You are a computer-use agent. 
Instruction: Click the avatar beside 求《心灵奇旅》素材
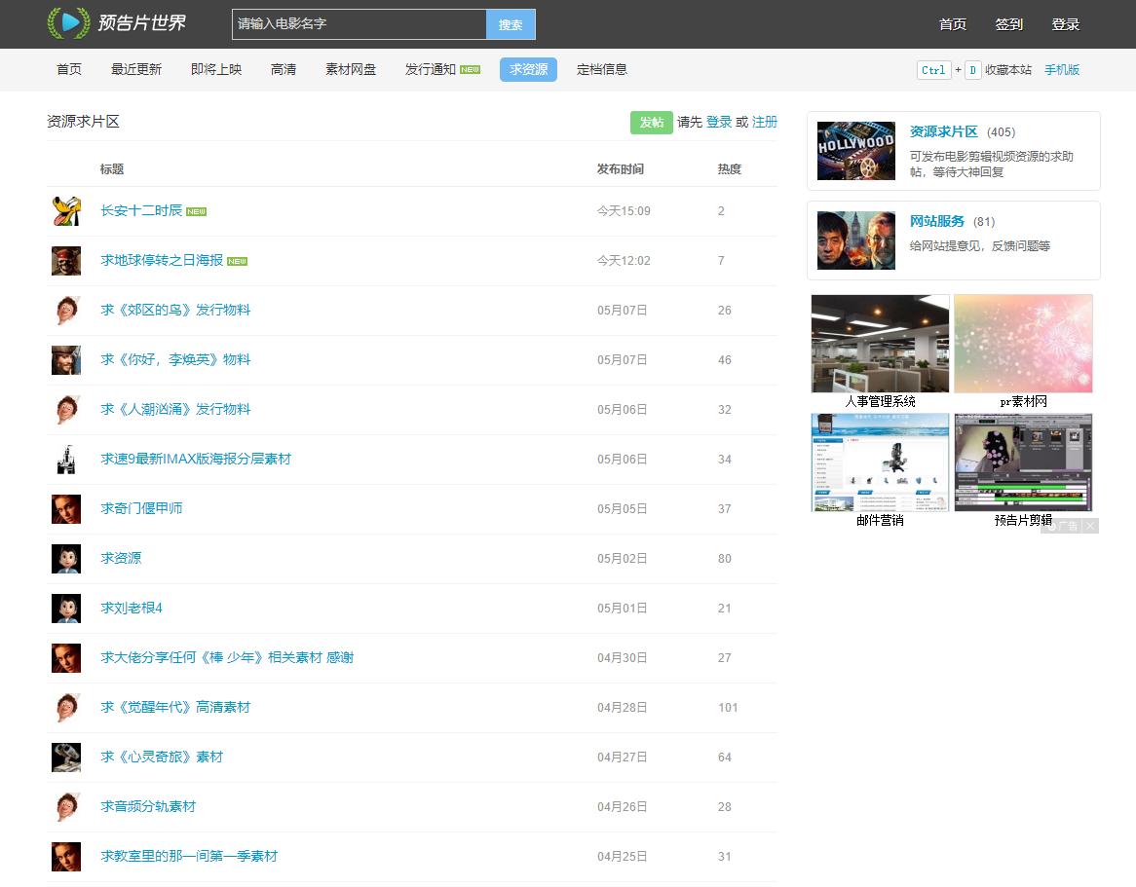click(x=66, y=758)
